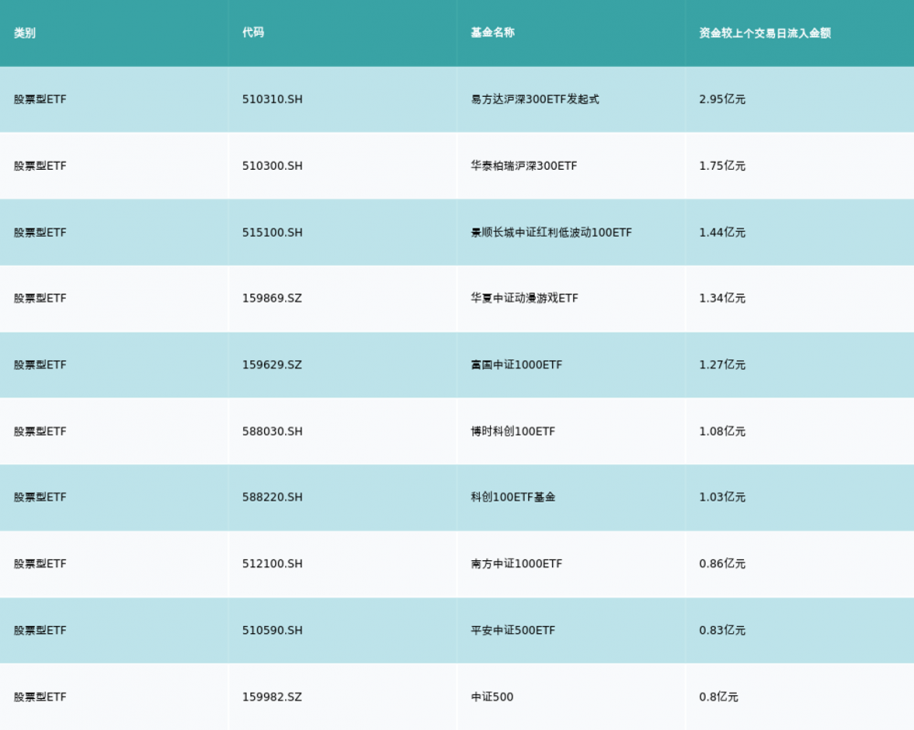Click the 1.03亿元 value

[x=722, y=497]
